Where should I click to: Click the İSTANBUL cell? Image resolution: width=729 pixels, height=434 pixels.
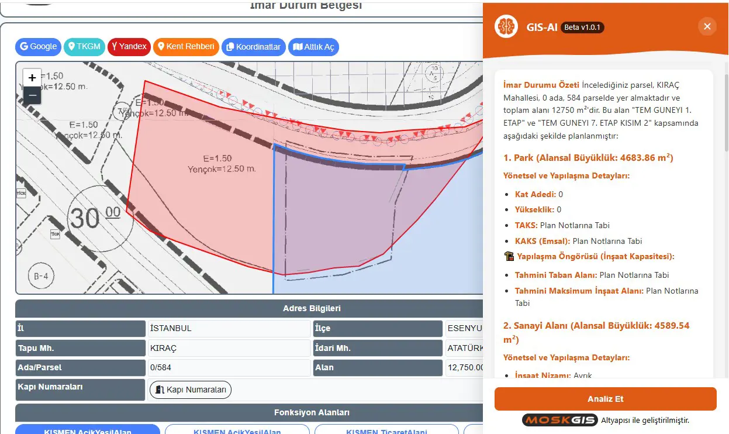click(229, 328)
